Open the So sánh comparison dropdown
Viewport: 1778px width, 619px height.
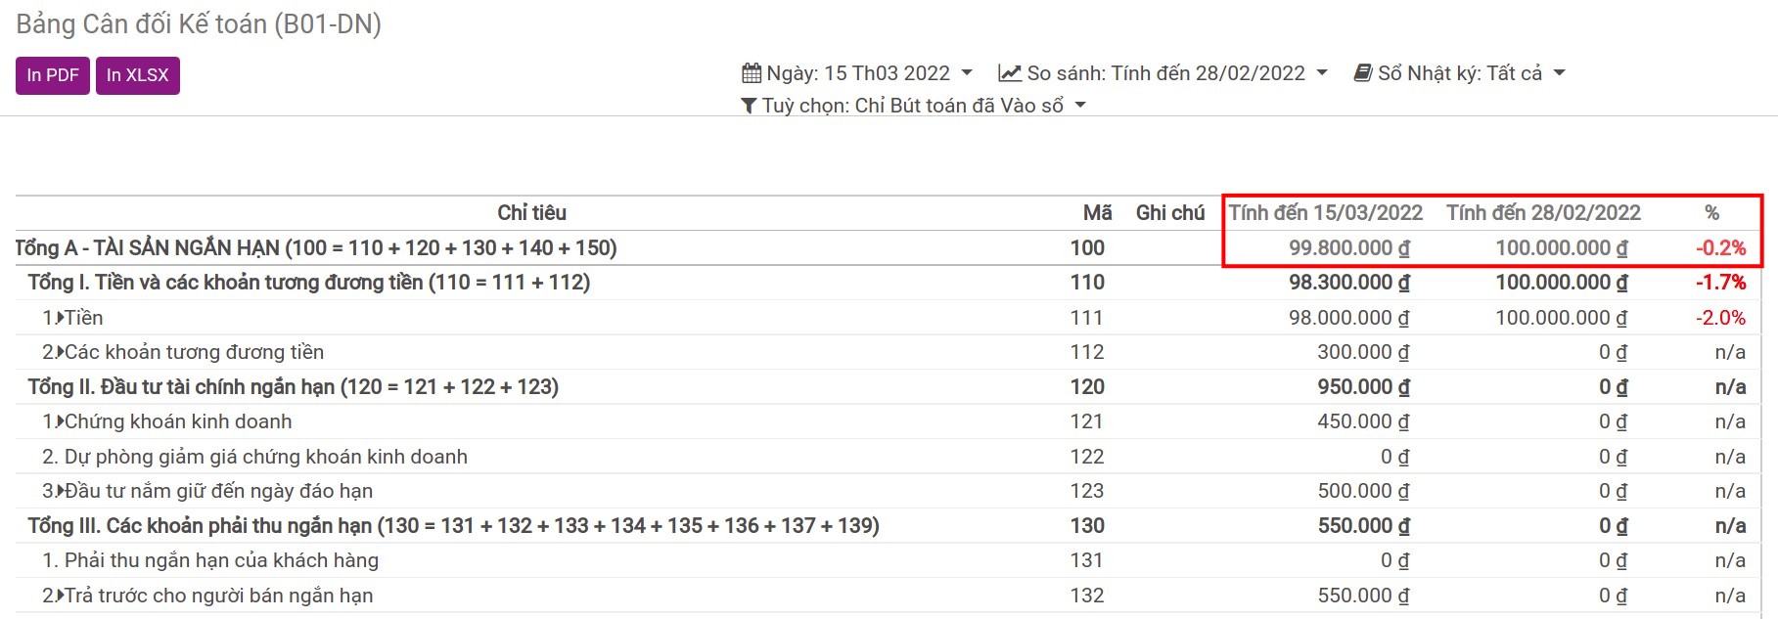1163,73
